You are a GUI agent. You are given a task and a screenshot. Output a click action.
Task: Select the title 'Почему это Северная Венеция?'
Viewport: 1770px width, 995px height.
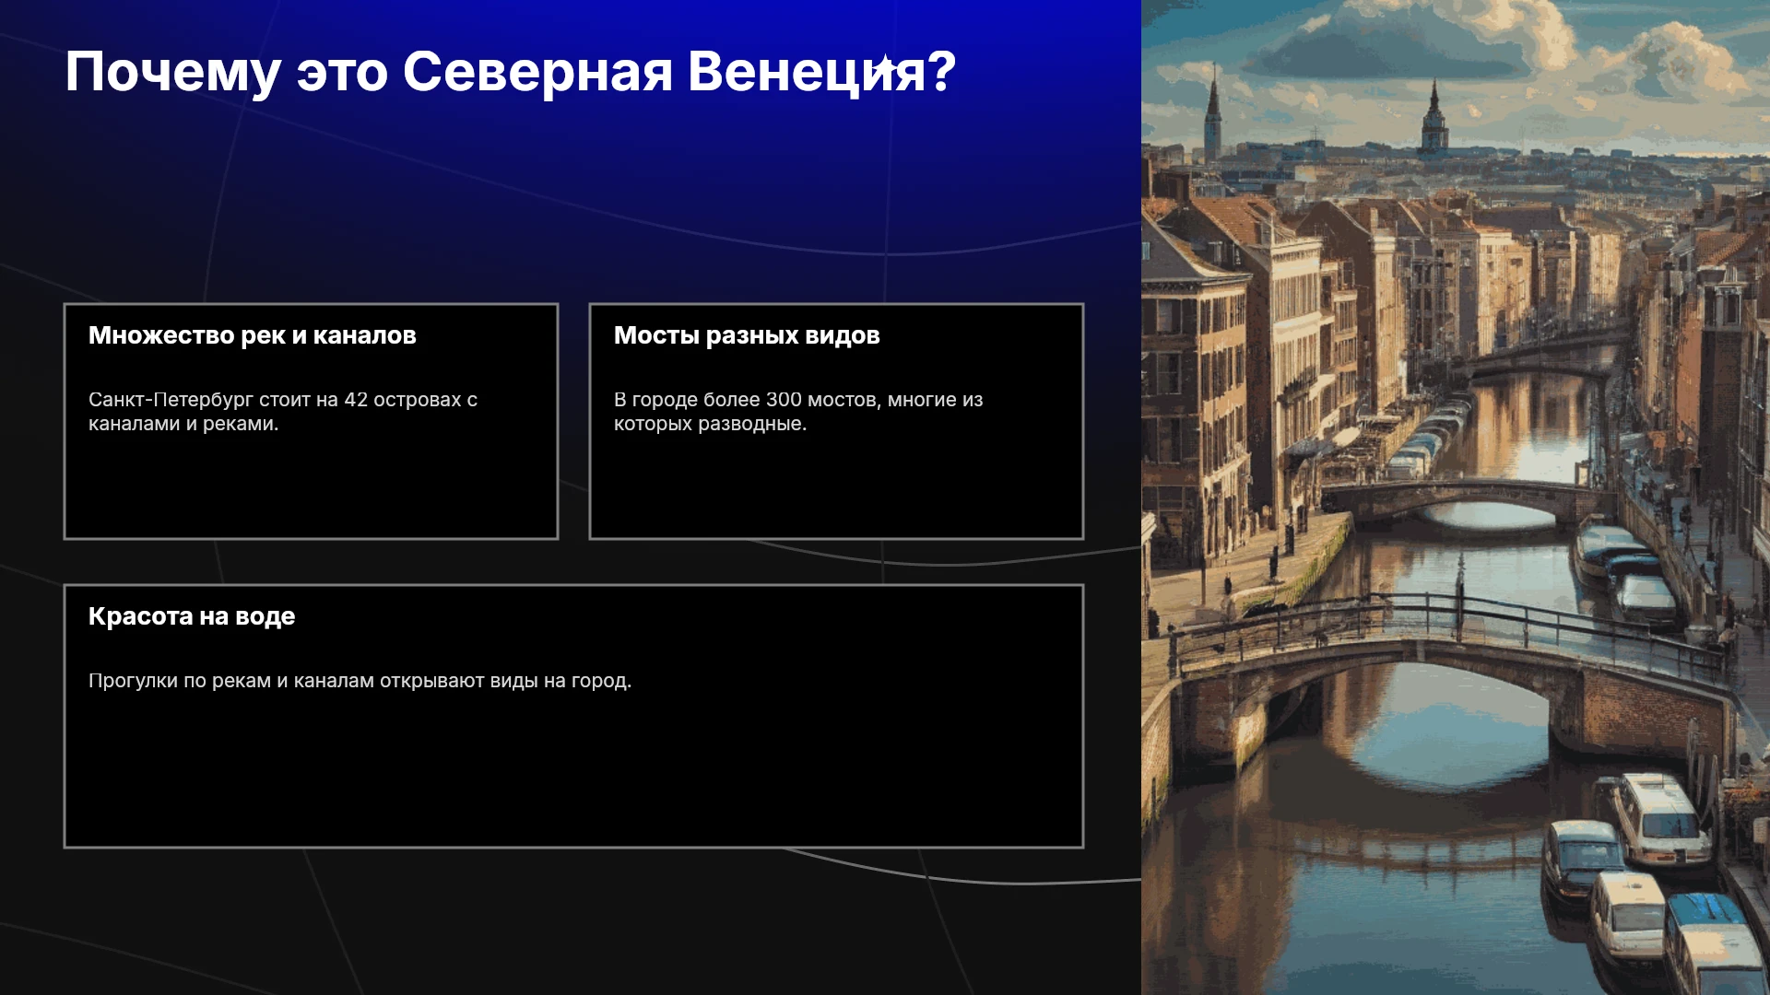[x=511, y=72]
